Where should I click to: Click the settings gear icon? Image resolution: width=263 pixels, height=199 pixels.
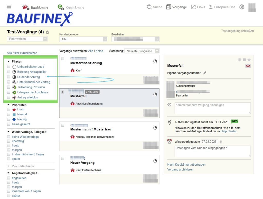click(x=242, y=7)
